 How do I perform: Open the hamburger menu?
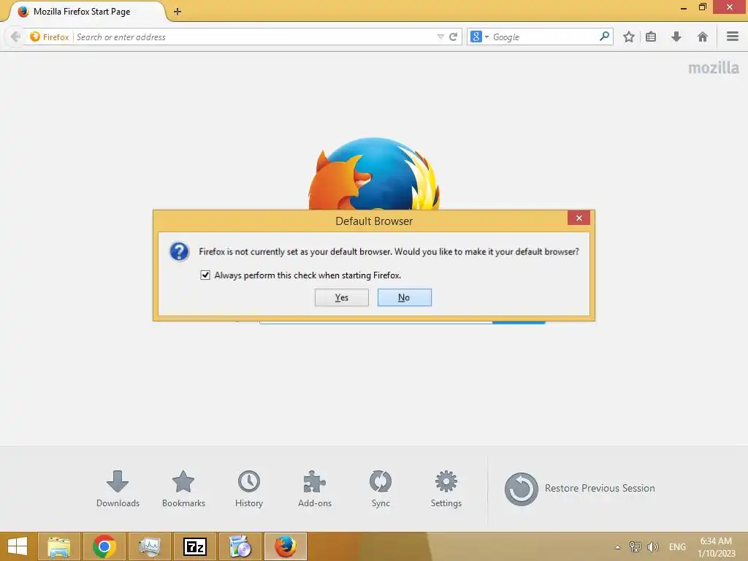pos(733,37)
